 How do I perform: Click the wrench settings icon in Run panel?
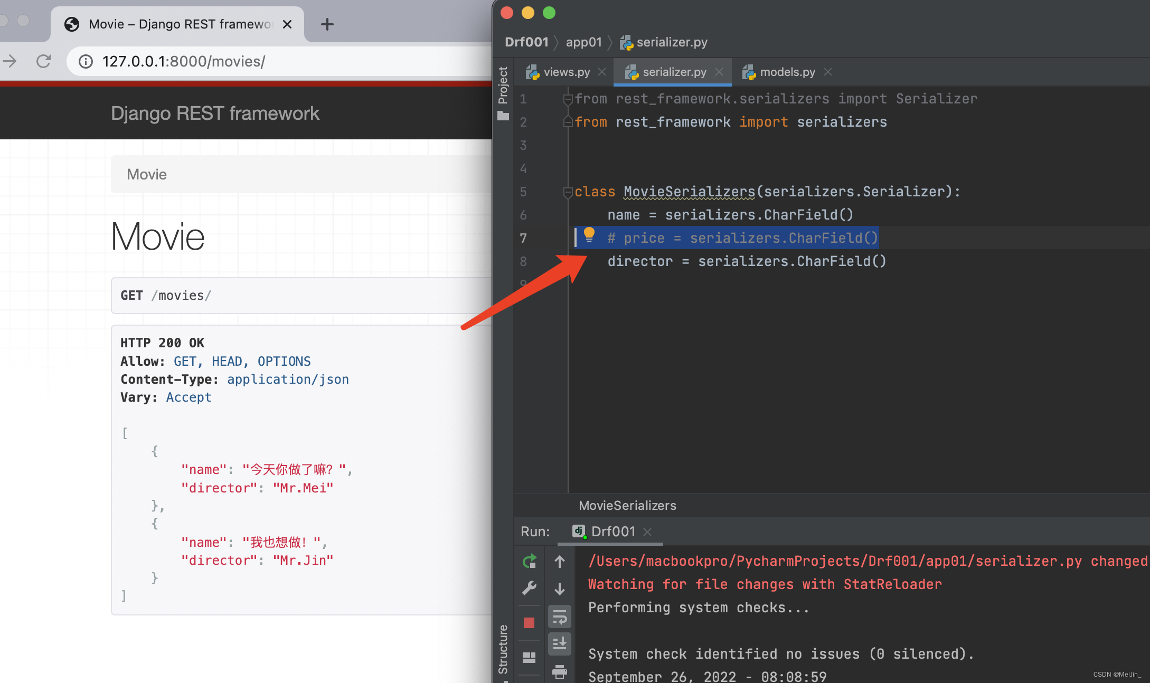tap(529, 588)
